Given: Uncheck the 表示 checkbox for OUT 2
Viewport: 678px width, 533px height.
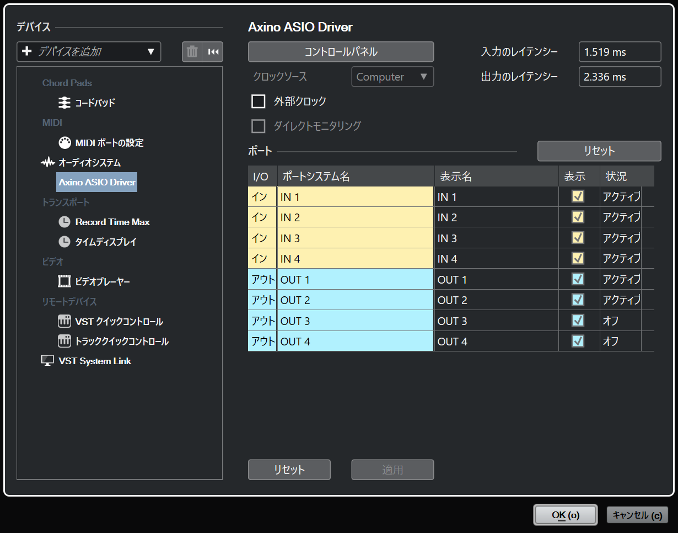Looking at the screenshot, I should pos(578,300).
